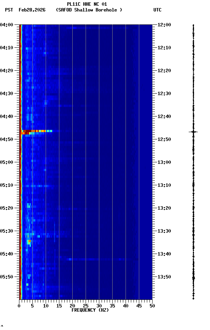The image size is (210, 330).
Task: Click the 05:50 PST time label
Action: click(x=6, y=277)
